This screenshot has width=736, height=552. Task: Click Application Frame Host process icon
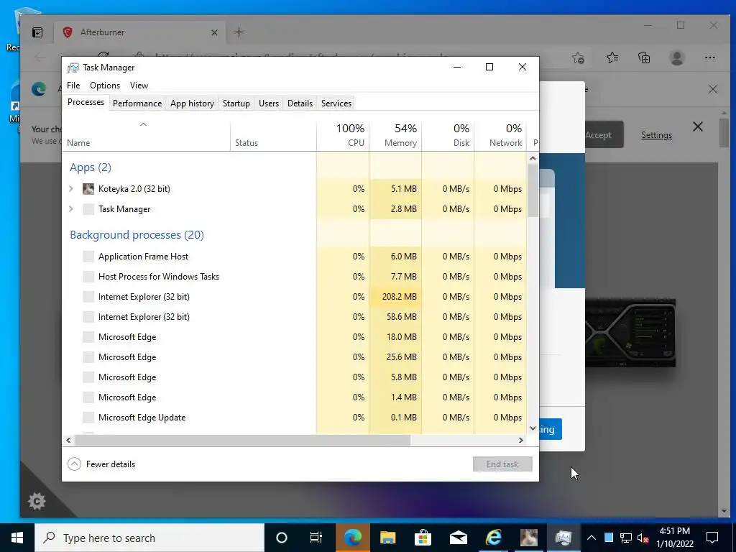(x=88, y=257)
